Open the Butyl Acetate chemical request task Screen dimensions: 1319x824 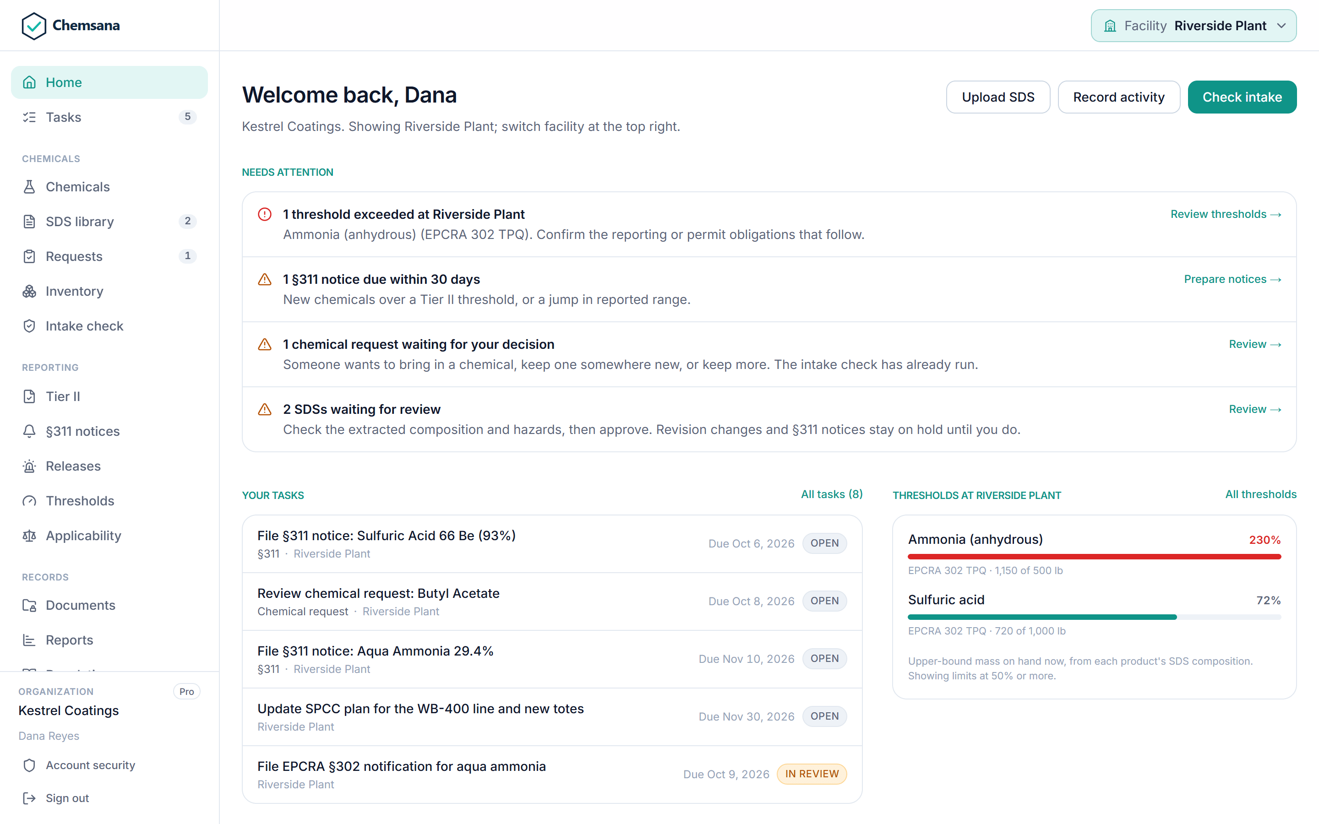pos(552,601)
